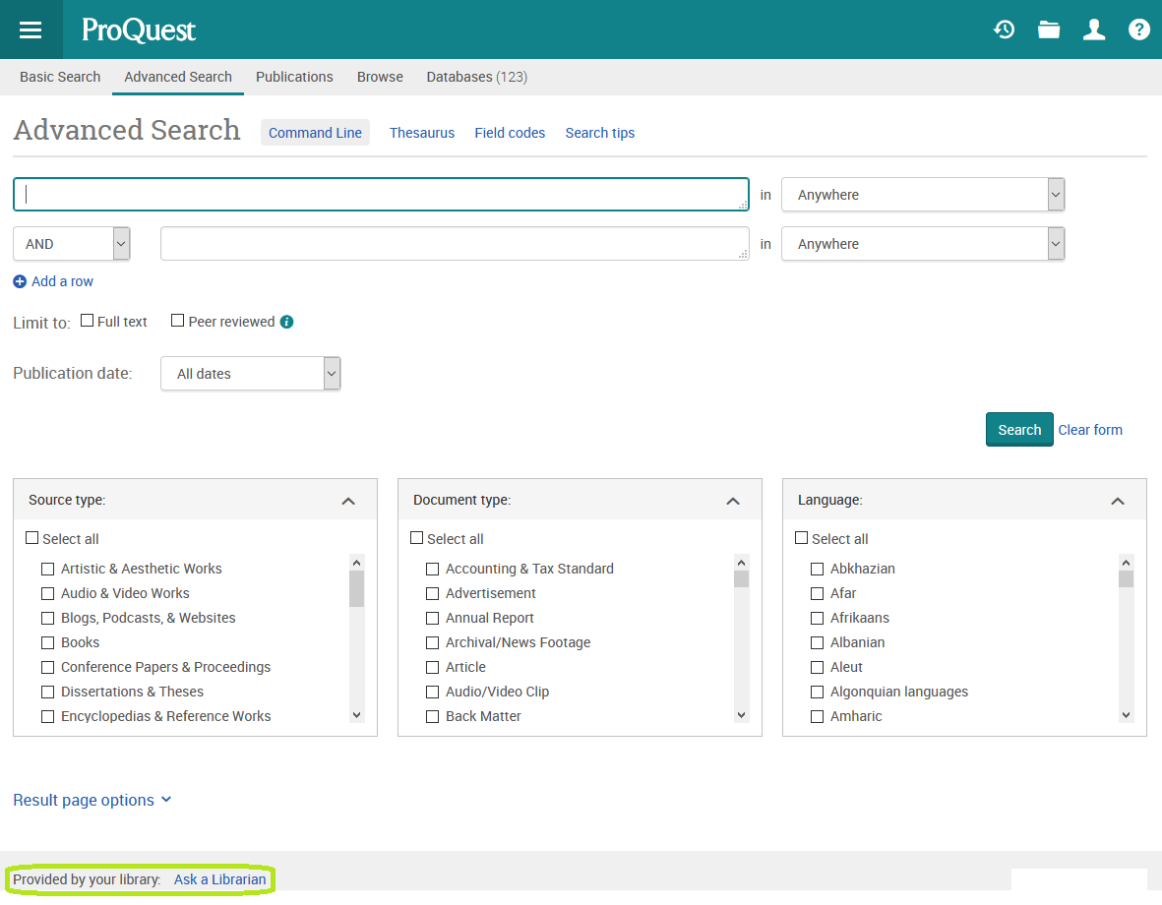Check Annual Report document type
This screenshot has height=905, width=1162.
(x=432, y=618)
